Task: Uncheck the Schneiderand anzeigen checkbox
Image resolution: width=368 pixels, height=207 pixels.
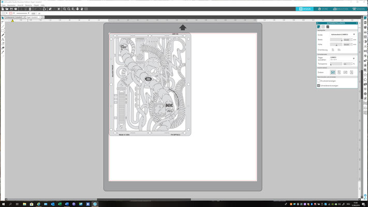Action: click(319, 86)
